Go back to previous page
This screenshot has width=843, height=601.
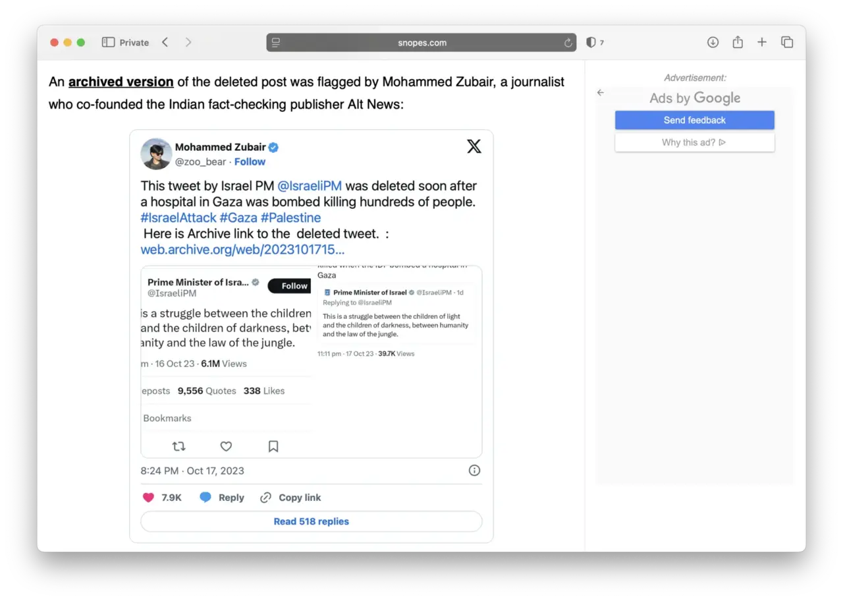(x=165, y=42)
